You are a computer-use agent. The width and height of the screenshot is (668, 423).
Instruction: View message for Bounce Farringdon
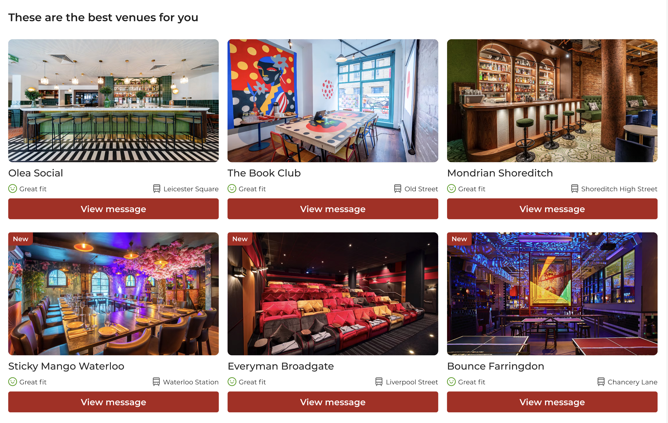pos(552,402)
